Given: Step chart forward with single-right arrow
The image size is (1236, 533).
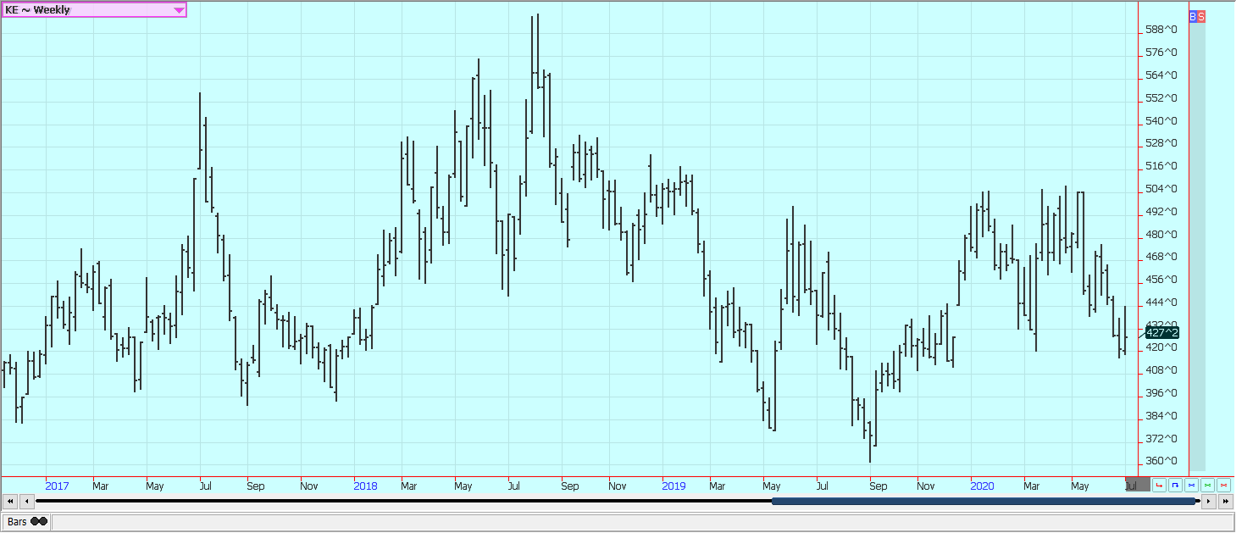Looking at the screenshot, I should [1209, 502].
